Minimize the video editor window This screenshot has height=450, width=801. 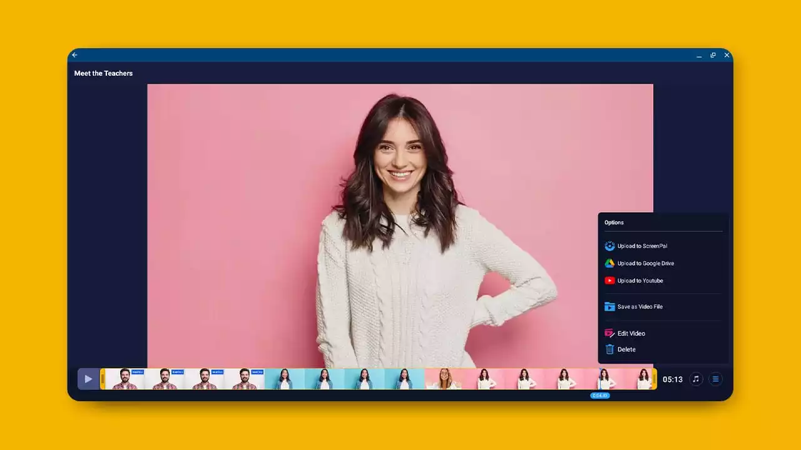(699, 56)
